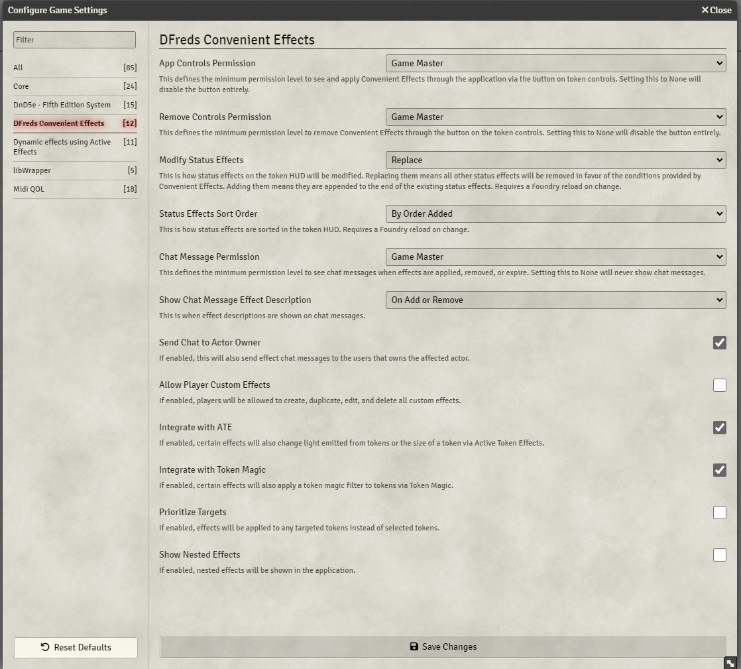Click the Chat Message Permission label
The width and height of the screenshot is (741, 669).
(x=209, y=257)
